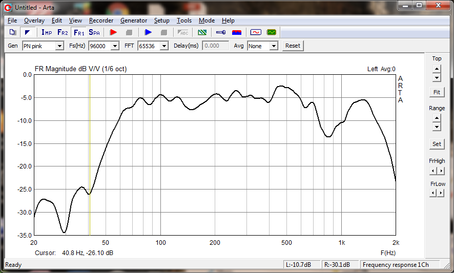Open the Overlay menu

pyautogui.click(x=34, y=20)
